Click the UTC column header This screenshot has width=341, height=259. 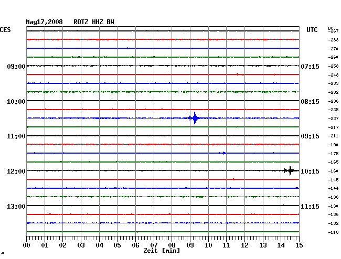point(312,30)
